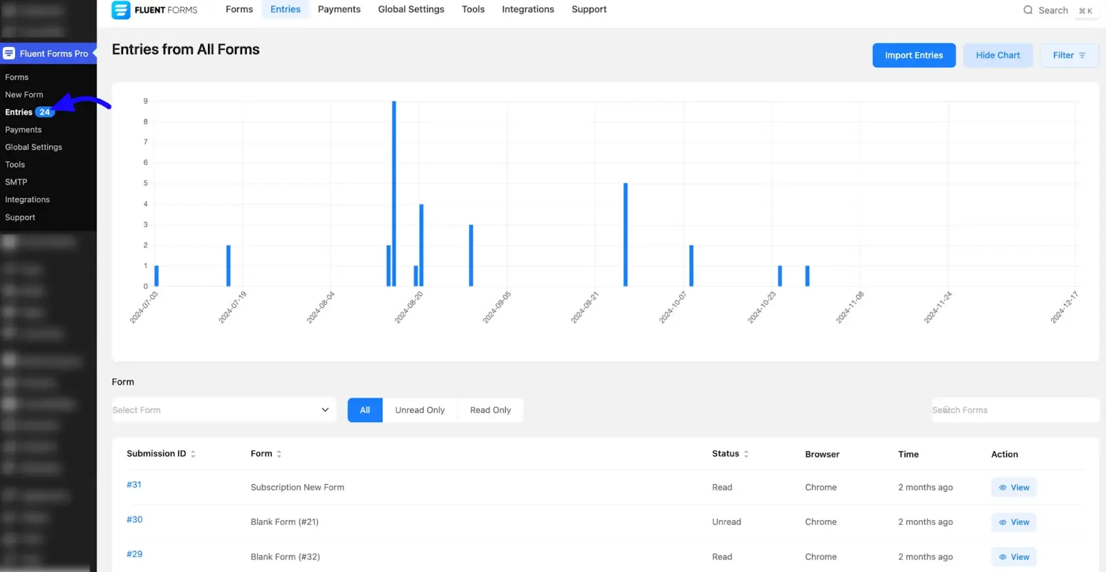This screenshot has width=1106, height=572.
Task: Choose New Form in the sidebar
Action: tap(24, 95)
